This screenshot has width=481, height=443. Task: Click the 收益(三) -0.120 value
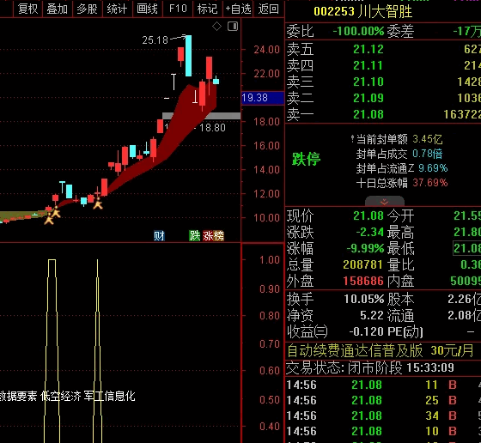[x=366, y=331]
